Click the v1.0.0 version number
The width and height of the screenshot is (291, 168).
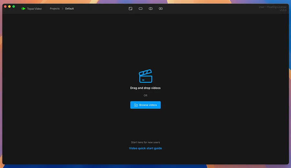[283, 10]
